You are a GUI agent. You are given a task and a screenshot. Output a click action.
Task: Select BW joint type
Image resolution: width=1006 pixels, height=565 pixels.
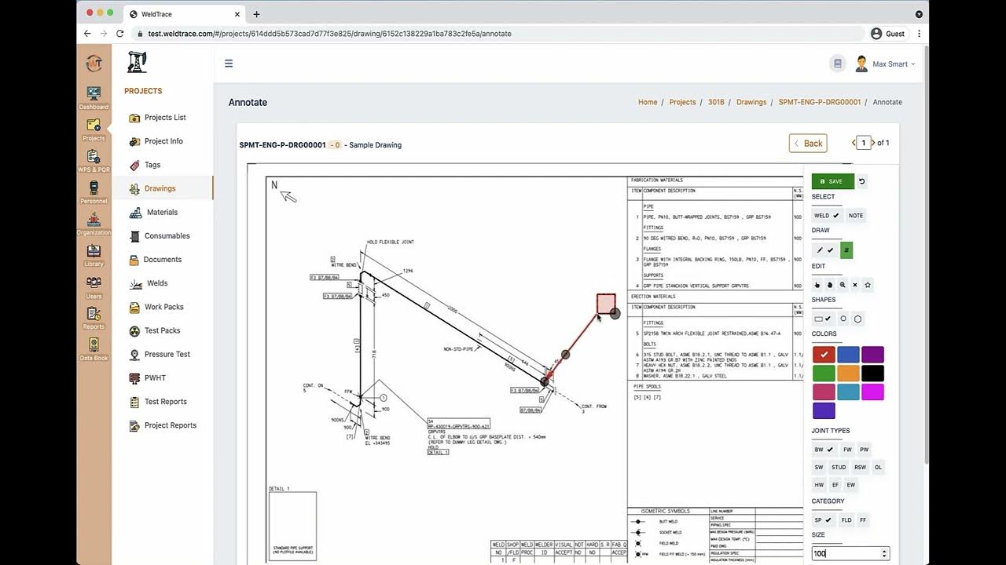point(824,450)
